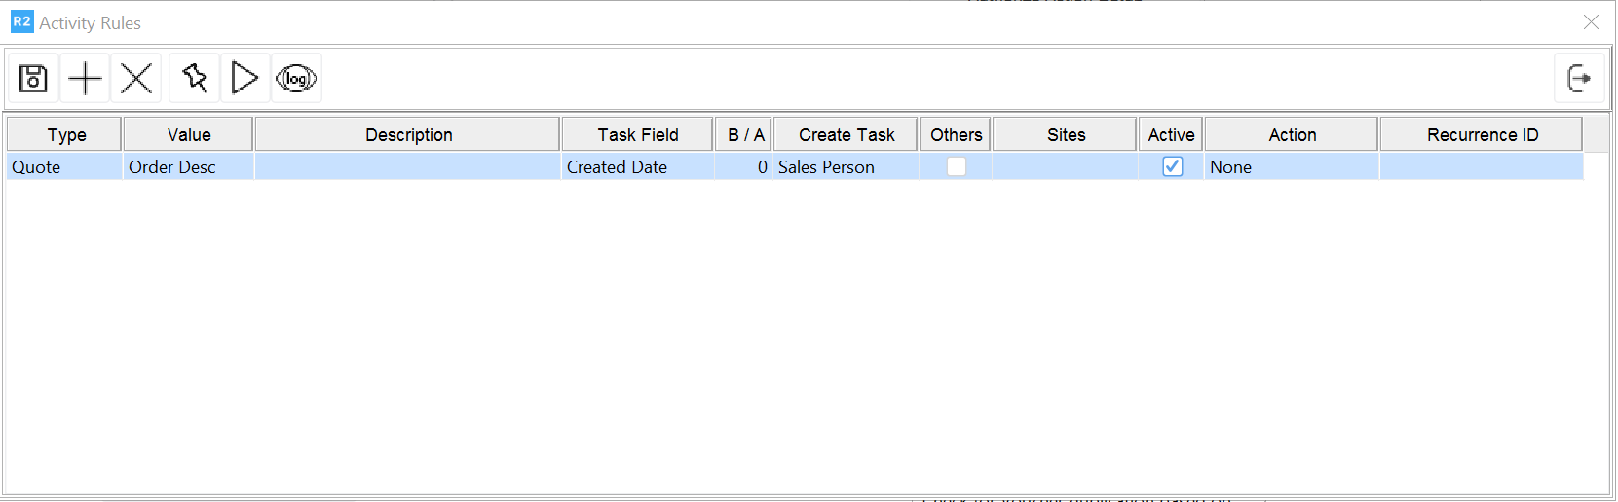Click the Recurrence ID column header
The height and width of the screenshot is (502, 1618).
[1482, 134]
